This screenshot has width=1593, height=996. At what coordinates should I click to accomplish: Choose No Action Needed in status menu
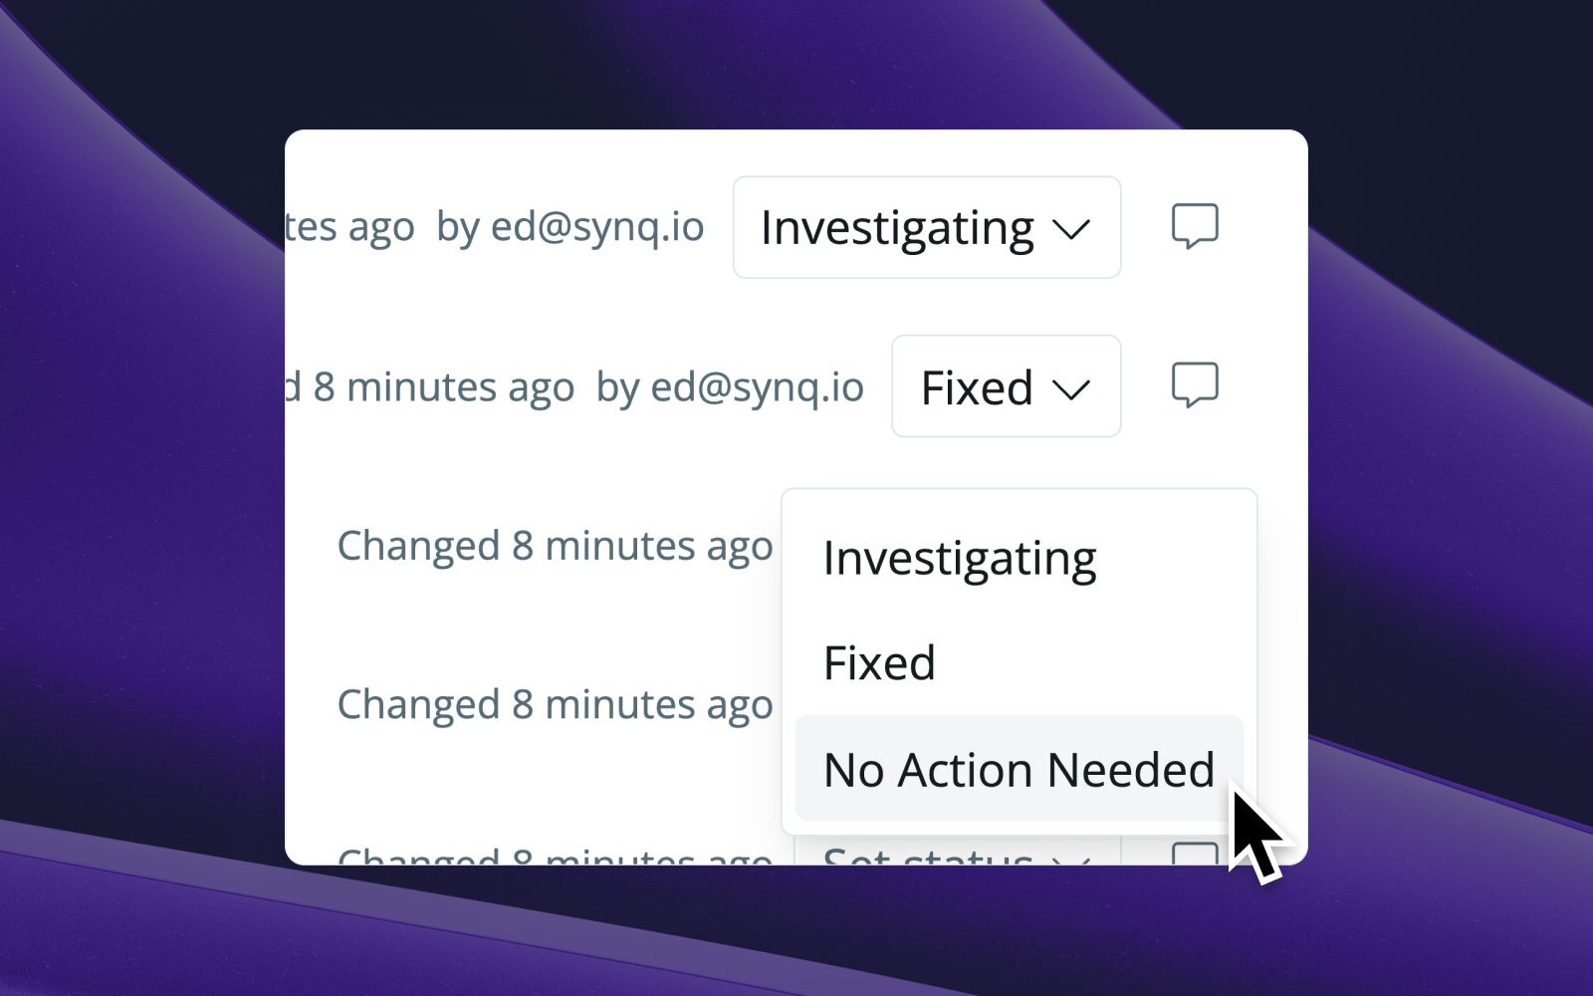pyautogui.click(x=1020, y=769)
